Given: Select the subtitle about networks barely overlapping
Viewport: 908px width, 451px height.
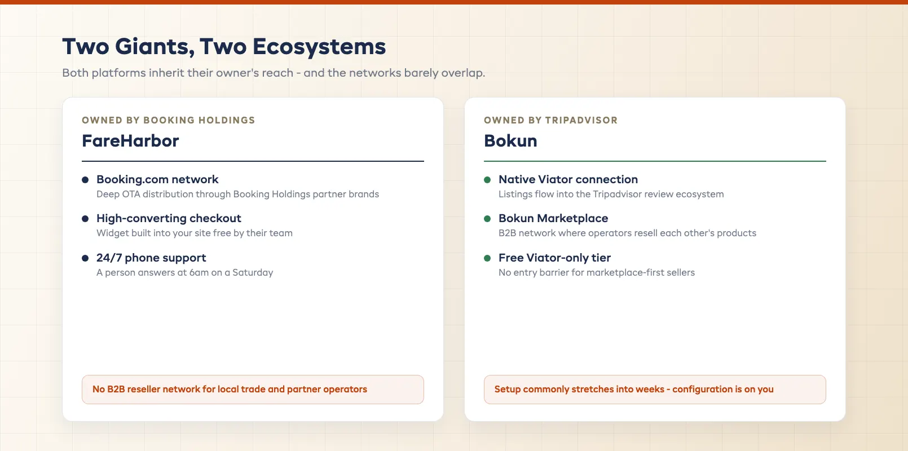Looking at the screenshot, I should coord(274,73).
